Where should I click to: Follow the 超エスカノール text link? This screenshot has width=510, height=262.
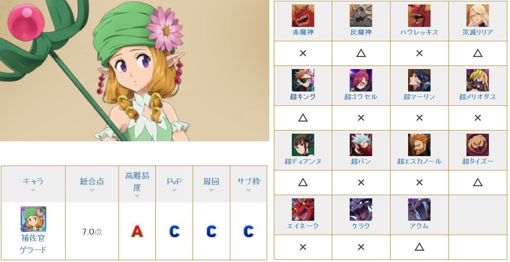(419, 161)
